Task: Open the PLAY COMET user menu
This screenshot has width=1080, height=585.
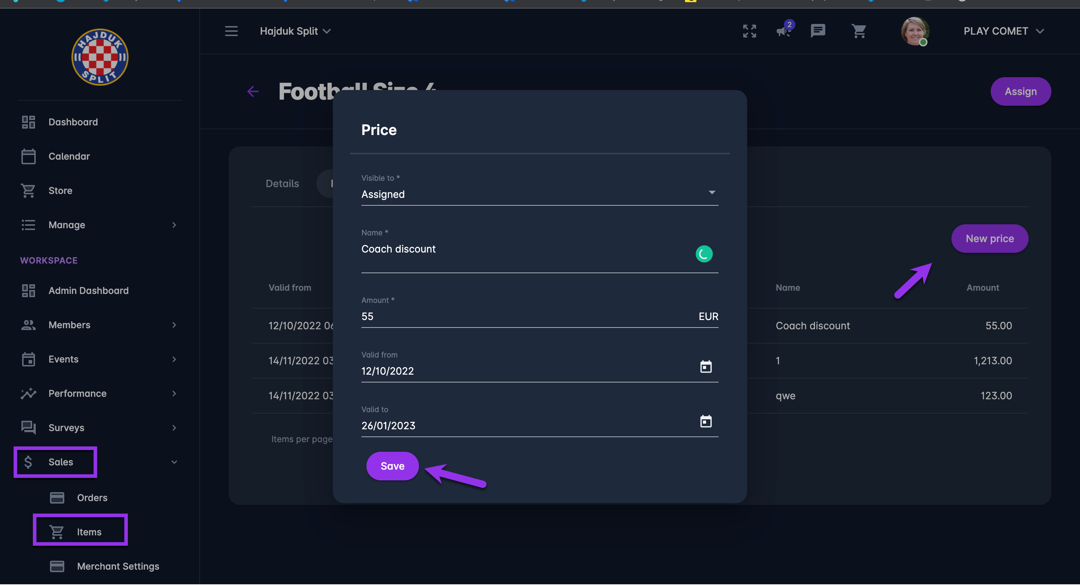Action: 1003,31
